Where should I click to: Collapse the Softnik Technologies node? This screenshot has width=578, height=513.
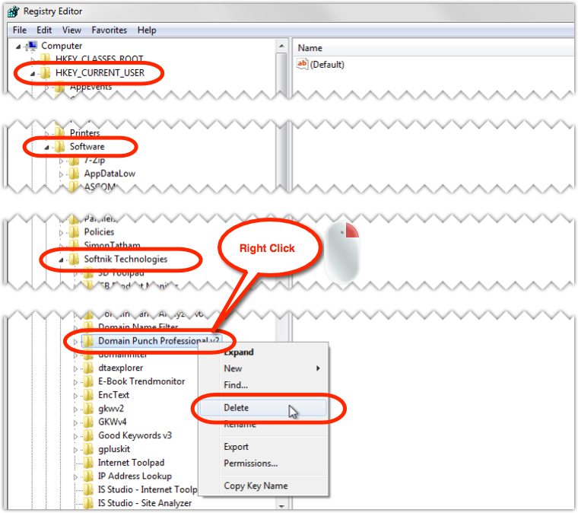(x=61, y=260)
